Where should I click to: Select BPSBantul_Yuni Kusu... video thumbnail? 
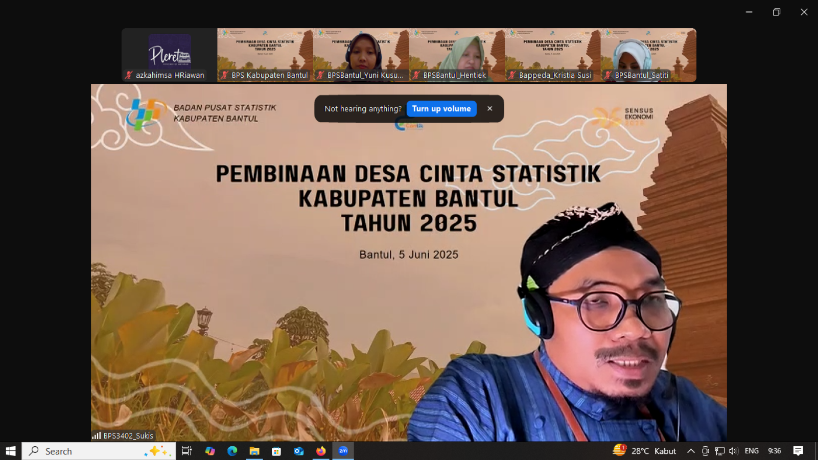(x=361, y=55)
